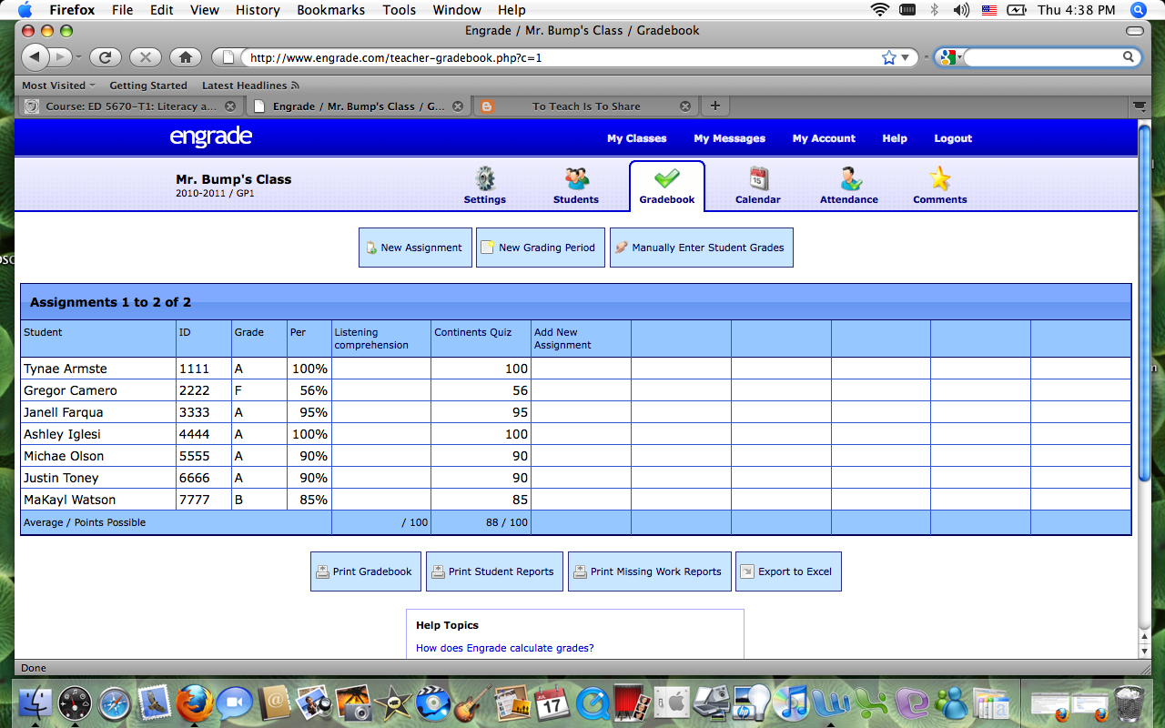1165x728 pixels.
Task: Open the How does Engrade calculate grades link
Action: 505,648
